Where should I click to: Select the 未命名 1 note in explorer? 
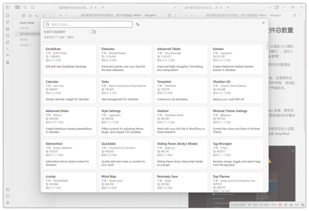tap(25, 45)
